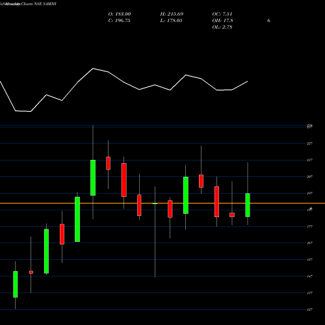Image resolution: width=325 pixels, height=325 pixels.
Task: Click the orange horizontal price line
Action: point(162,203)
